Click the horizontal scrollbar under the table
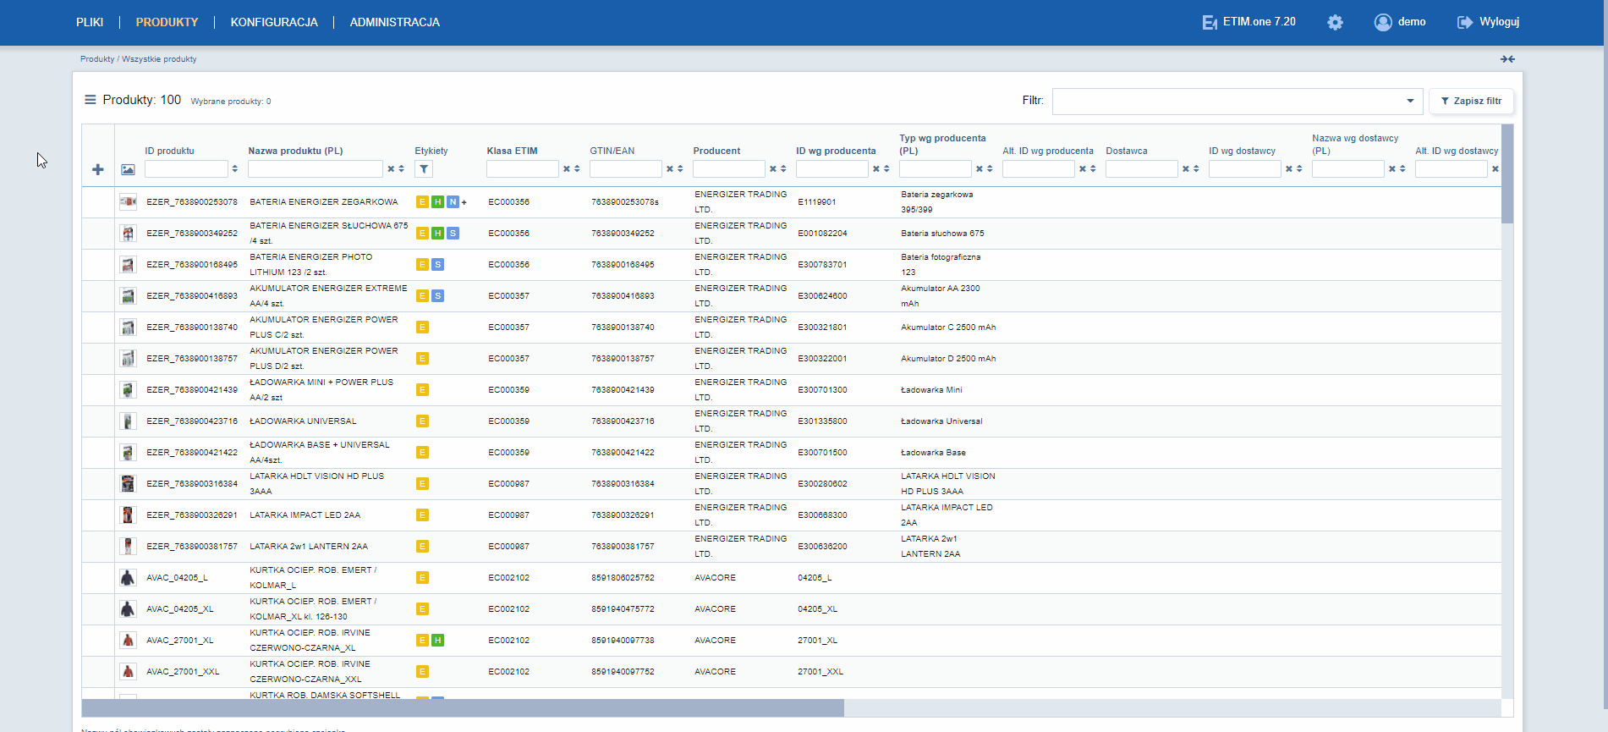Image resolution: width=1608 pixels, height=732 pixels. (x=463, y=708)
